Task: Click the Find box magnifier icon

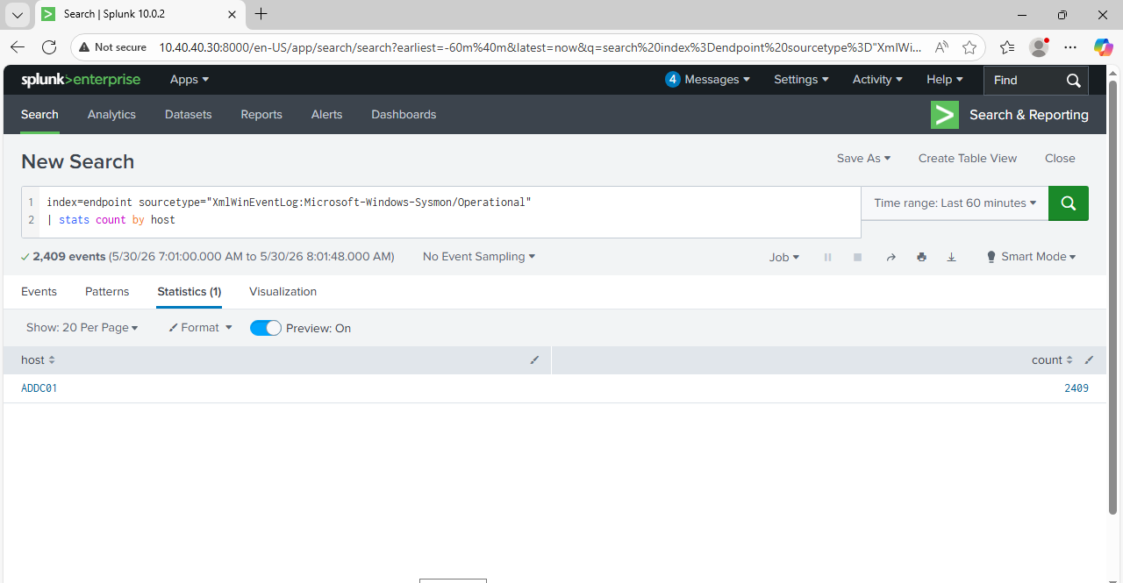Action: click(x=1073, y=80)
